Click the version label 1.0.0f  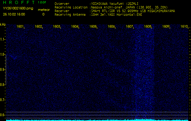click(x=42, y=2)
